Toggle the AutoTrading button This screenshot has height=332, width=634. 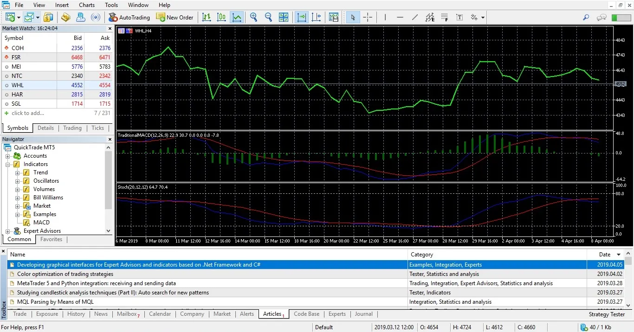point(129,17)
